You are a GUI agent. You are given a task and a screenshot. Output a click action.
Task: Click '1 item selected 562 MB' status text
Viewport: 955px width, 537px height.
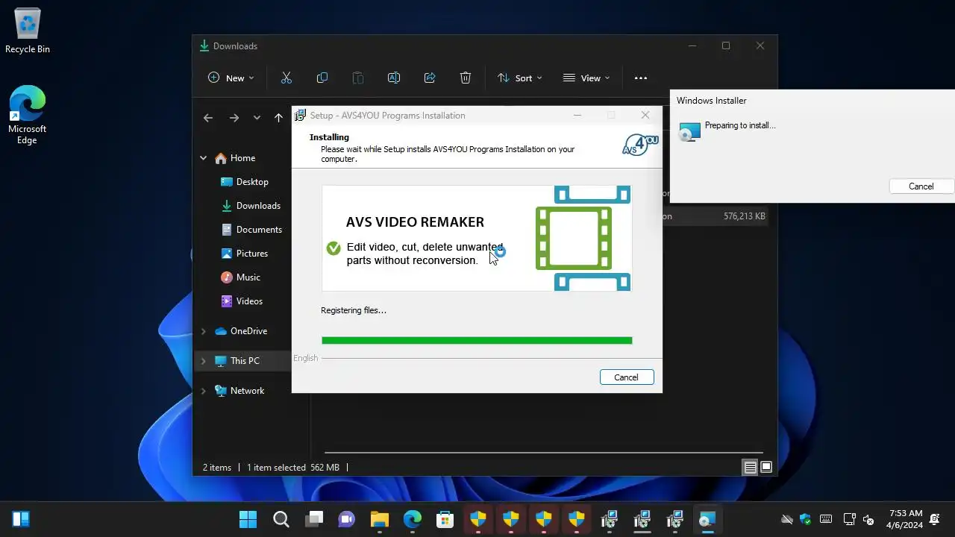(293, 468)
